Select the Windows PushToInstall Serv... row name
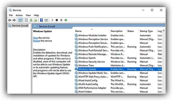The width and height of the screenshot is (173, 101). (x=93, y=50)
